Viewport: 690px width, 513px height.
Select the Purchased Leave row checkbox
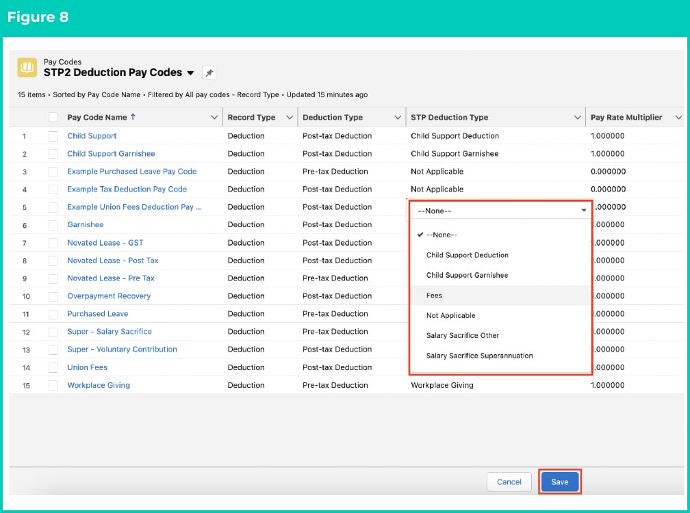53,314
